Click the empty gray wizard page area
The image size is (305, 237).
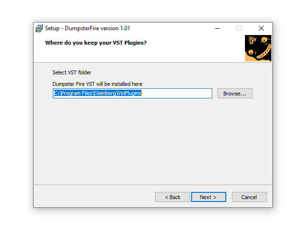pos(153,139)
